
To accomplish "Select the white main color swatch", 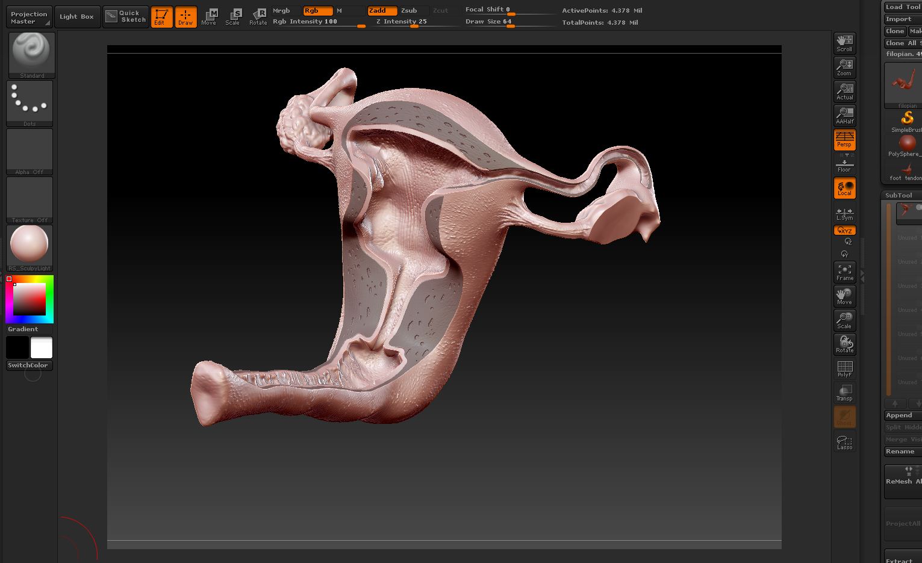I will pos(42,347).
